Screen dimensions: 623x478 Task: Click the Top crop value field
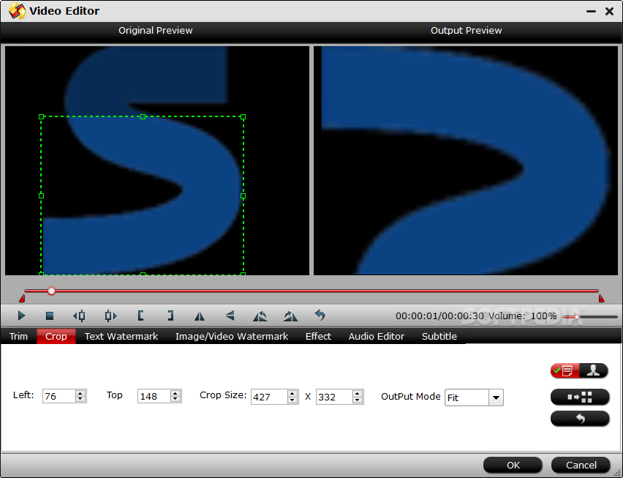pyautogui.click(x=154, y=396)
